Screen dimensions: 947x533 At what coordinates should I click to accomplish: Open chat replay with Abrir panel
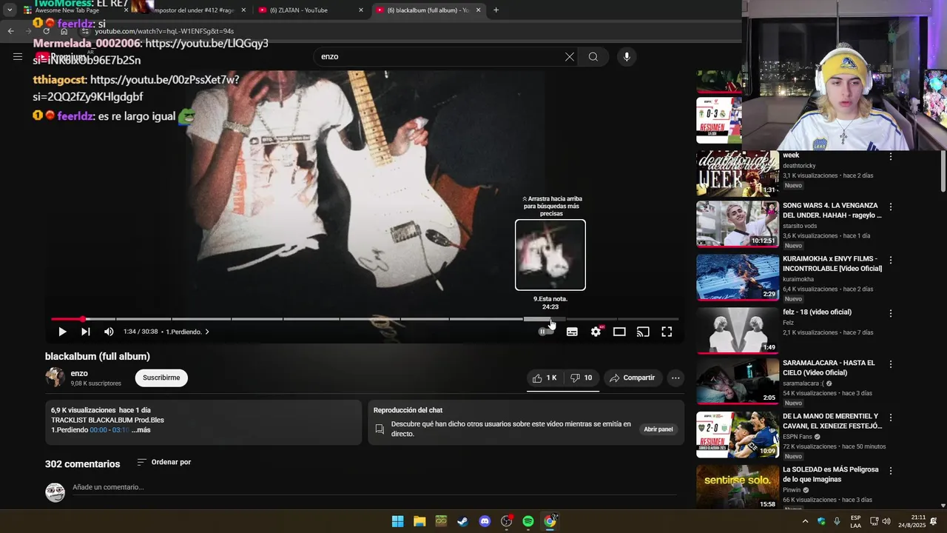coord(658,429)
